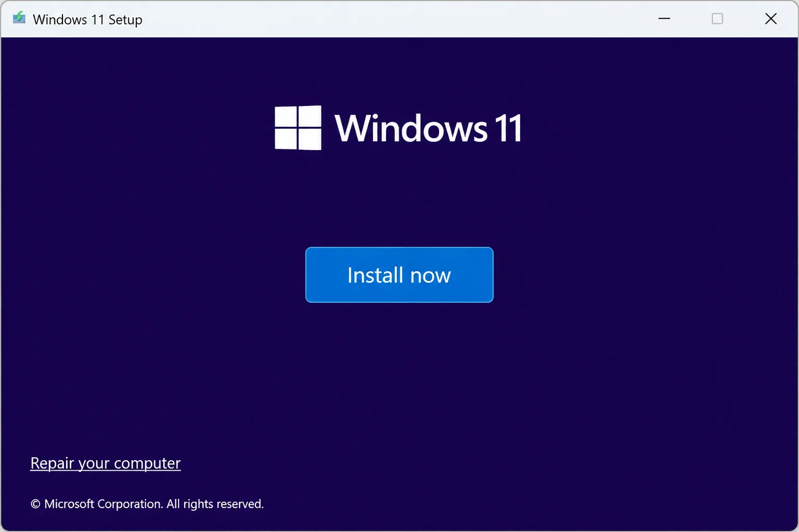Screen dimensions: 799x532
Task: Open the Repair your computer link
Action: (106, 463)
